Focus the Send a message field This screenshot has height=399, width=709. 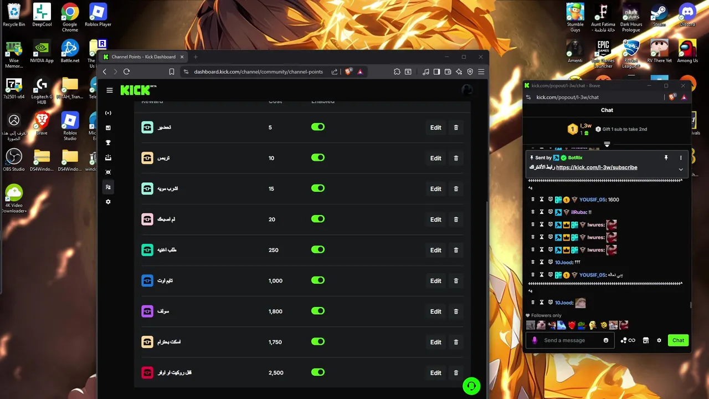click(x=571, y=340)
